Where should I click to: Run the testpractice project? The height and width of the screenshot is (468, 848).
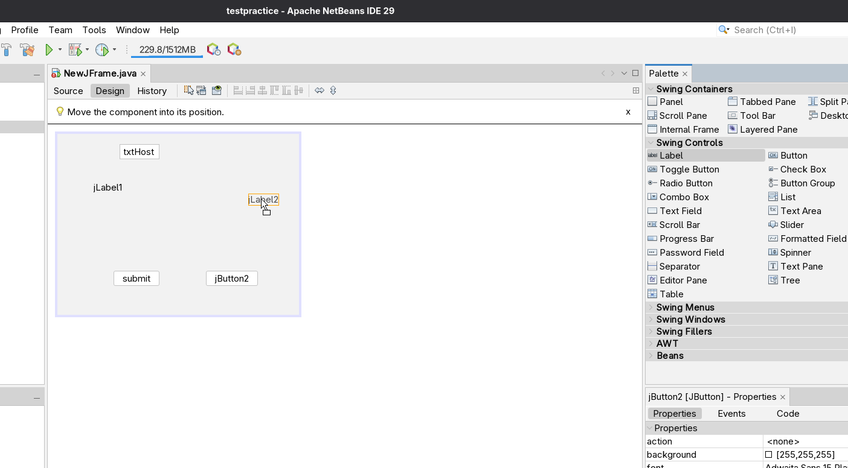point(50,49)
